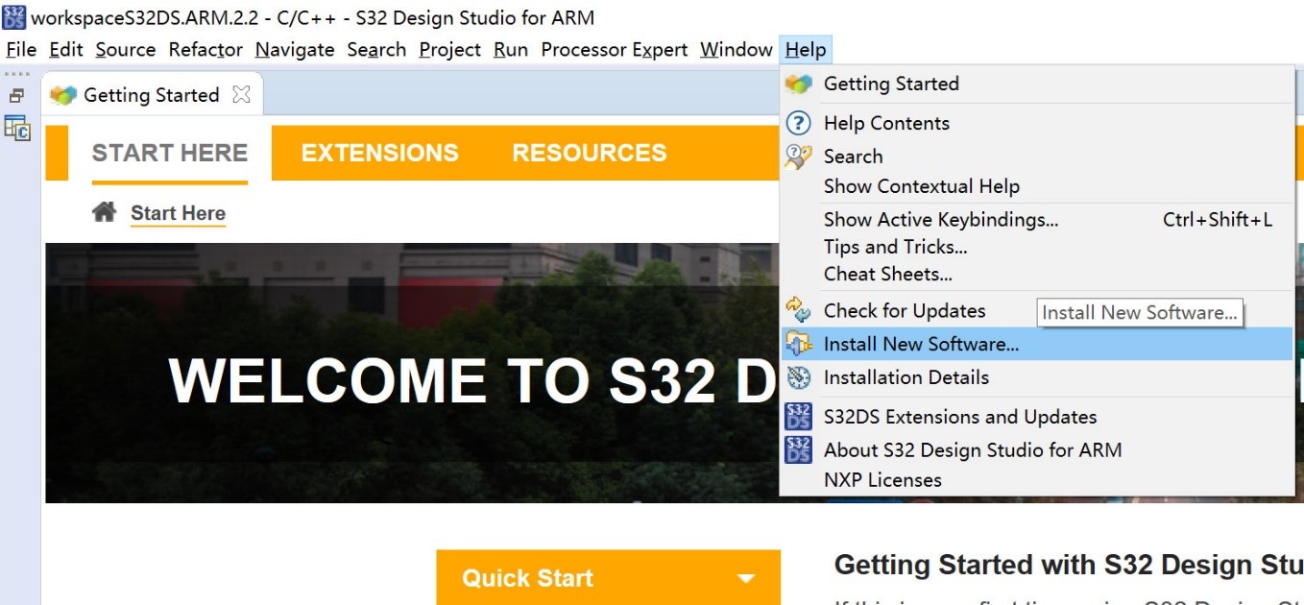Click the Getting Started cube icon in menu
This screenshot has height=605, width=1304.
(799, 84)
